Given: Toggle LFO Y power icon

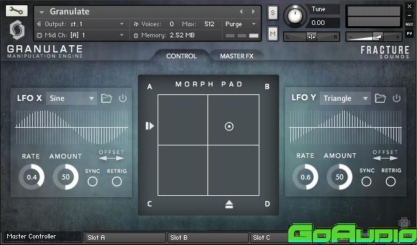Looking at the screenshot, I should point(397,98).
